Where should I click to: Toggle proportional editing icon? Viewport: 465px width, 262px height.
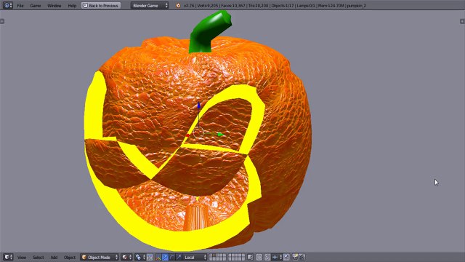click(x=259, y=257)
